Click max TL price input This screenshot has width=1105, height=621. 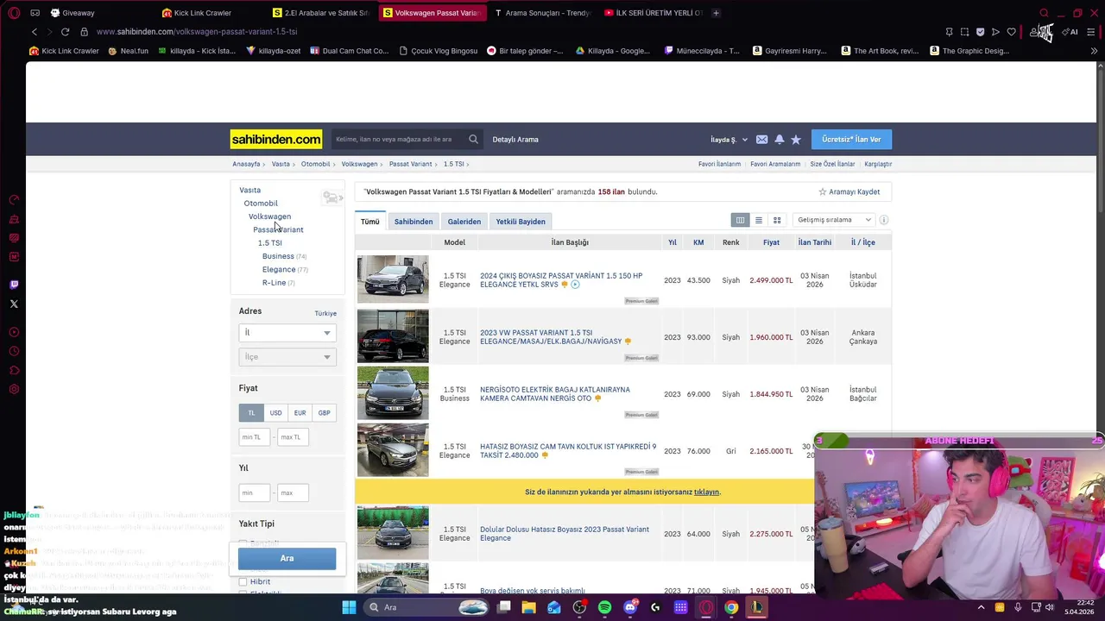click(x=293, y=437)
